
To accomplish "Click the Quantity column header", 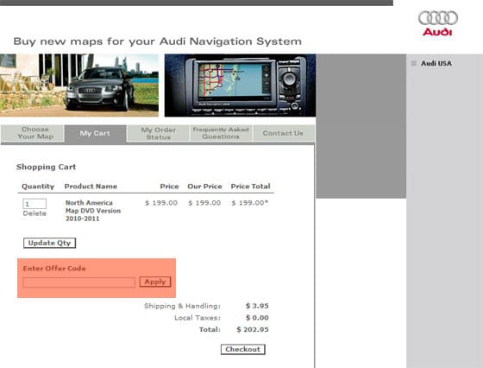I will point(38,187).
